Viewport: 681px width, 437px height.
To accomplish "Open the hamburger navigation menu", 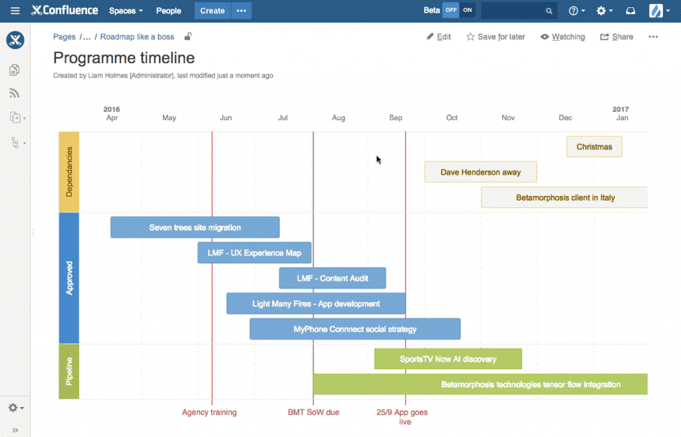I will [15, 11].
